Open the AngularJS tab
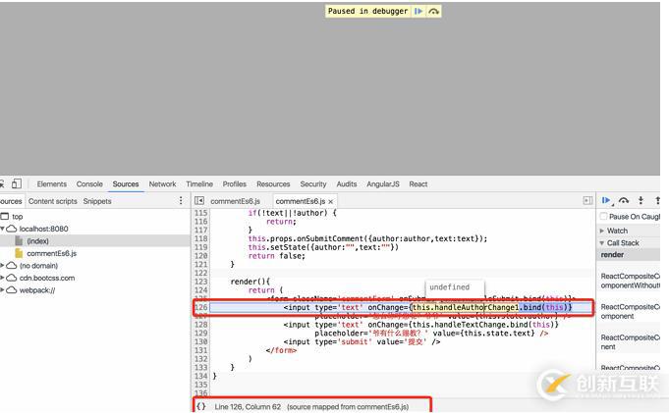Screen dimensions: 669x413 pos(383,184)
